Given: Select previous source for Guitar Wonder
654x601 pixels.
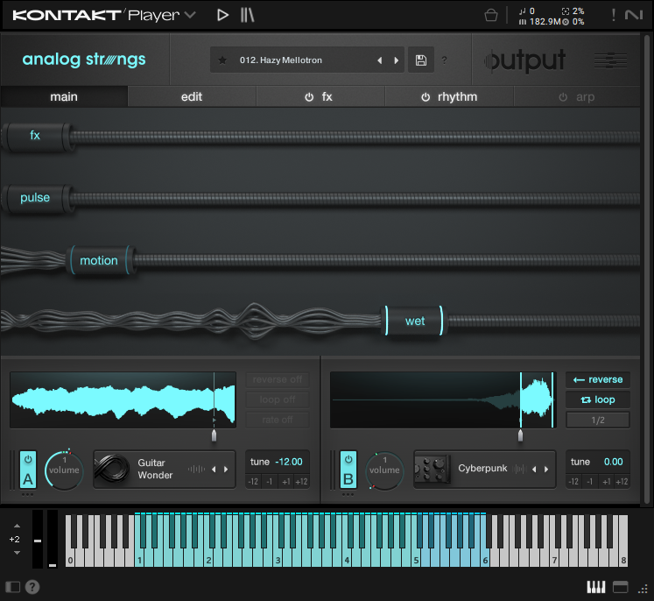Looking at the screenshot, I should 214,469.
